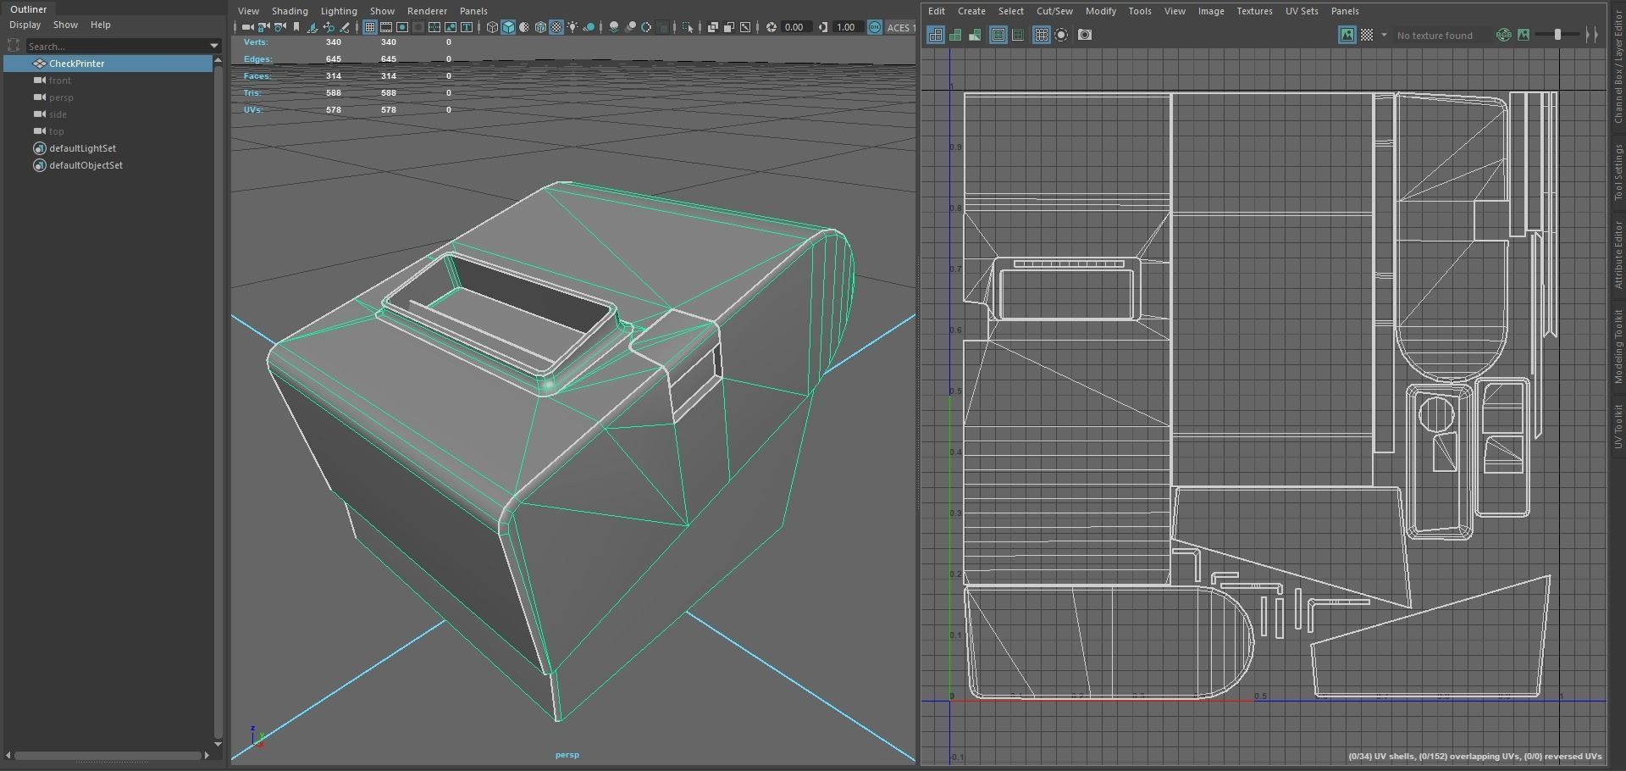Enable smooth shade all cube icon
1626x771 pixels.
pyautogui.click(x=508, y=27)
